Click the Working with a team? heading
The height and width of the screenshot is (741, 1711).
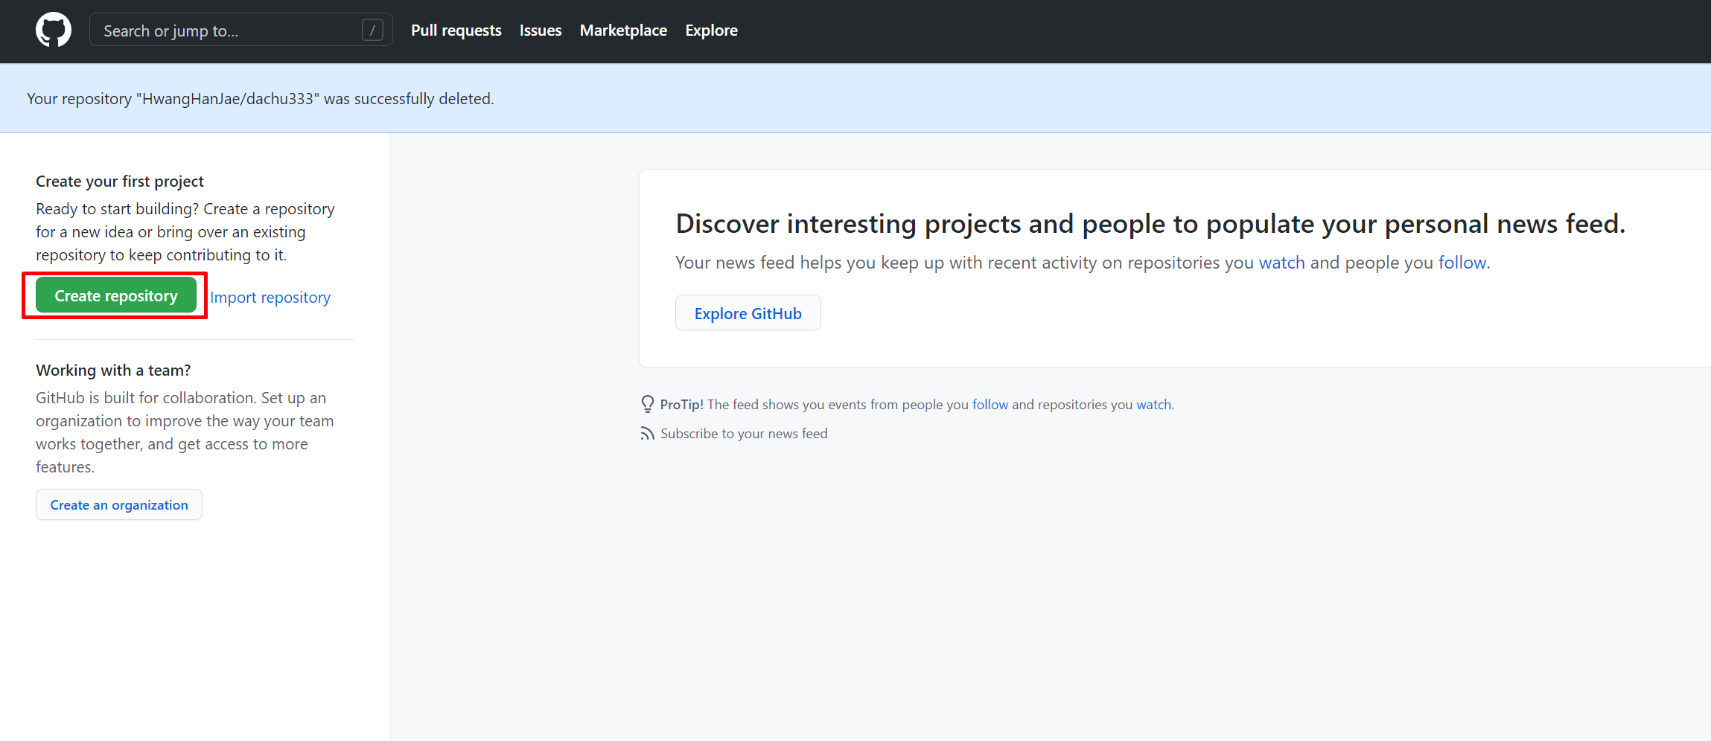click(113, 370)
